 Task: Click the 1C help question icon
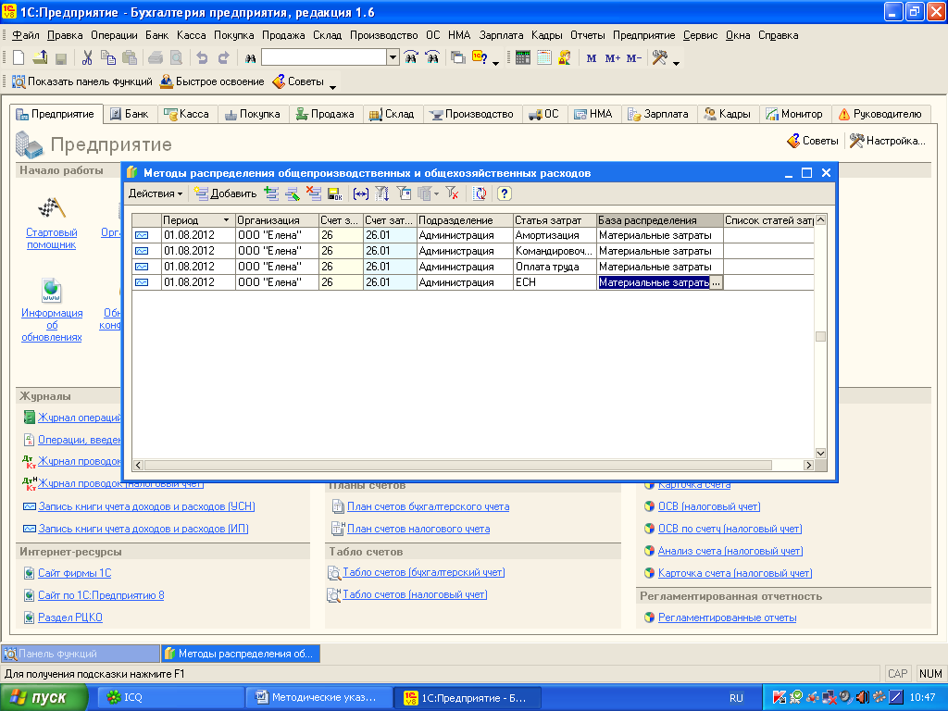[480, 58]
